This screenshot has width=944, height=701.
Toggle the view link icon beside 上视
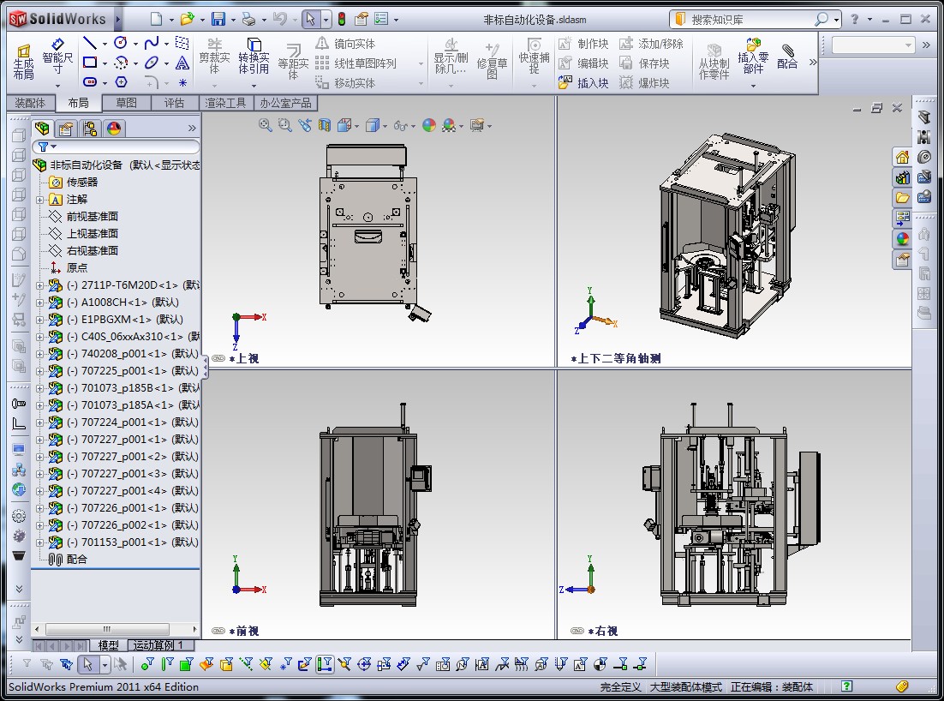tap(218, 358)
